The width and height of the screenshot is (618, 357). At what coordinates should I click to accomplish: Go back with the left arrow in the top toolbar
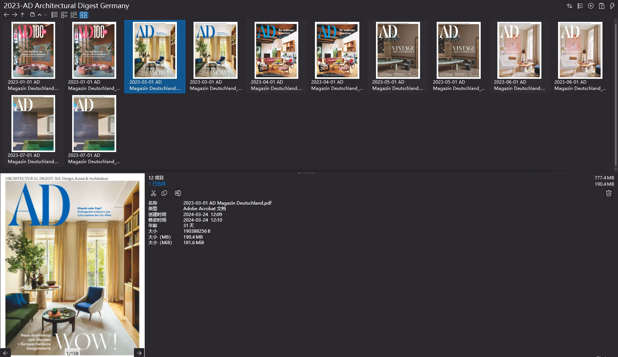(6, 15)
